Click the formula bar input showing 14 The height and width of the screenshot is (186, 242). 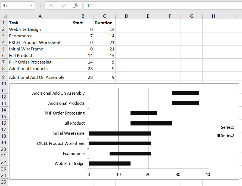point(163,5)
